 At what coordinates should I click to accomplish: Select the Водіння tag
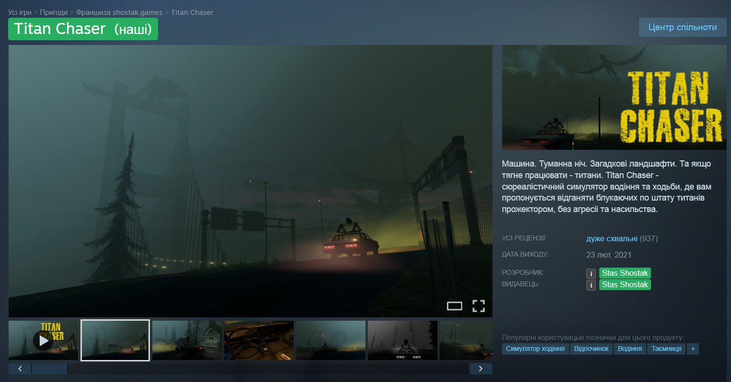629,348
